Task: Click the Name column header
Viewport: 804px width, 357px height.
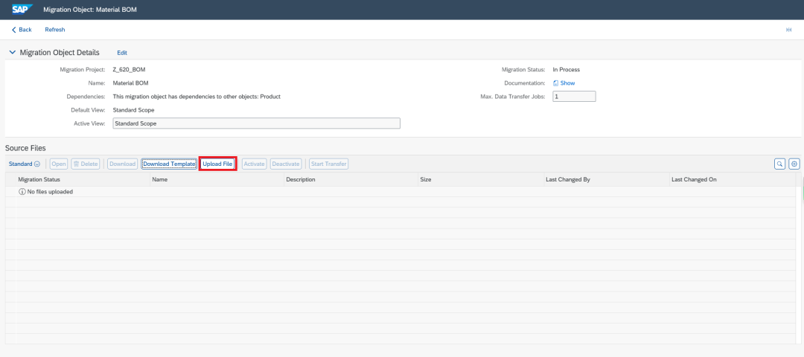Action: coord(217,180)
